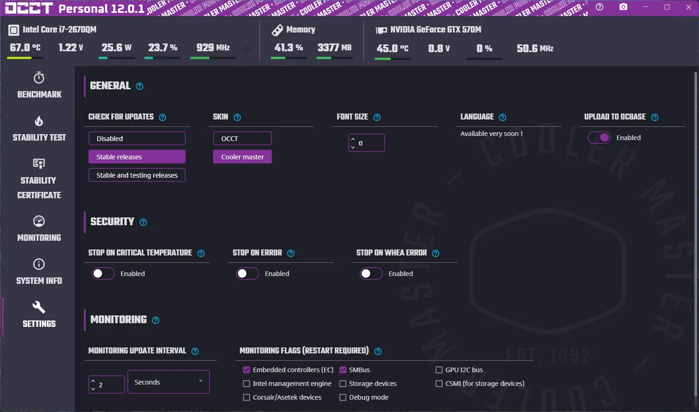Viewport: 699px width, 412px height.
Task: Select the Cooler master skin
Action: pos(242,157)
